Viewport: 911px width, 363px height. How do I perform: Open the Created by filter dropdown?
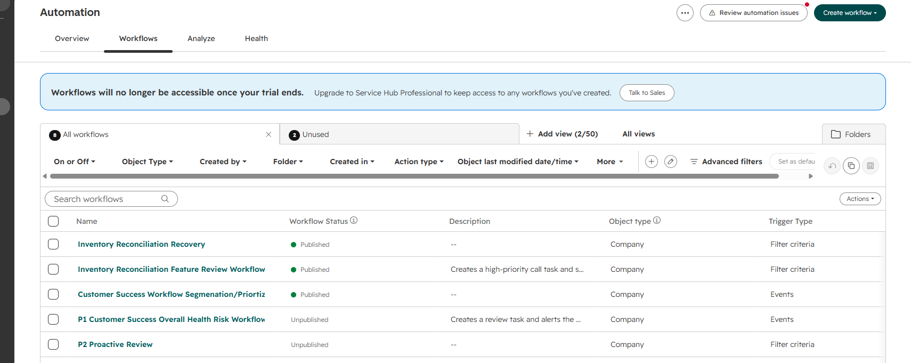[223, 162]
